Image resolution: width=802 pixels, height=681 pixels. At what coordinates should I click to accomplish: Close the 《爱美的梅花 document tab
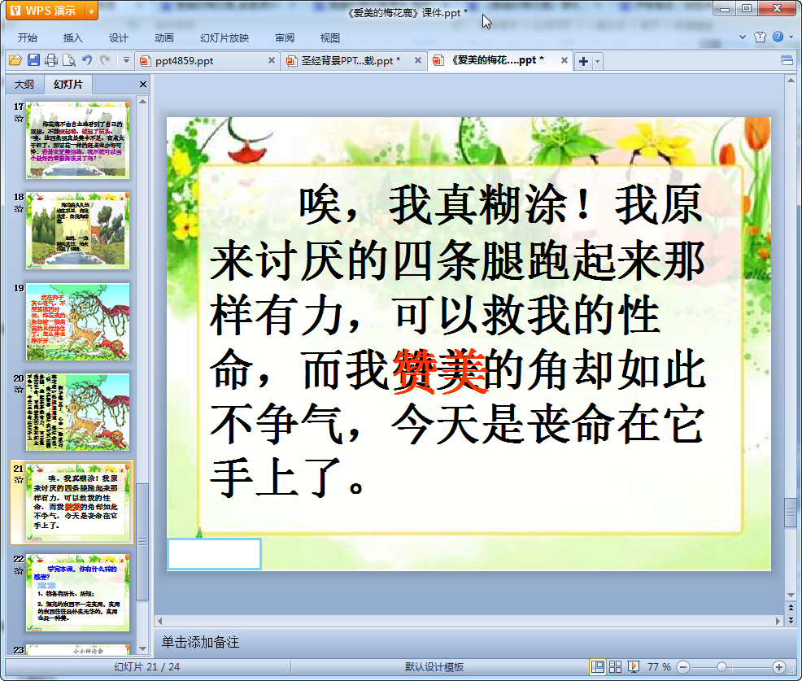point(564,60)
